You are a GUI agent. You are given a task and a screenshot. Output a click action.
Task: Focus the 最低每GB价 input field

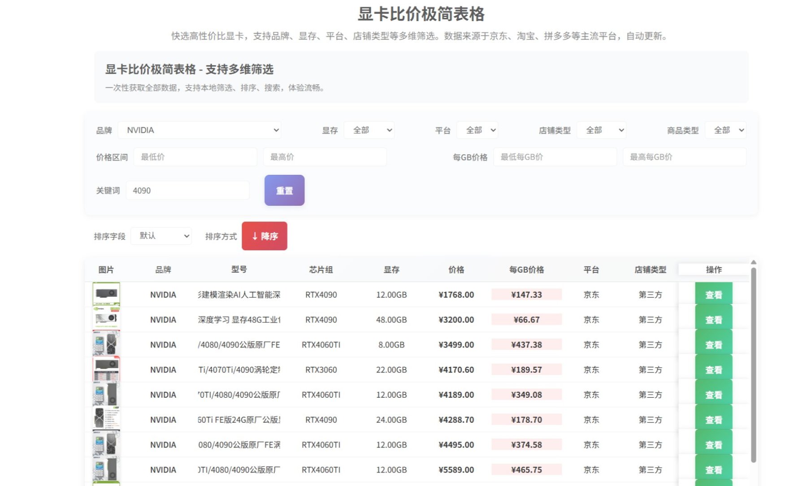point(555,157)
